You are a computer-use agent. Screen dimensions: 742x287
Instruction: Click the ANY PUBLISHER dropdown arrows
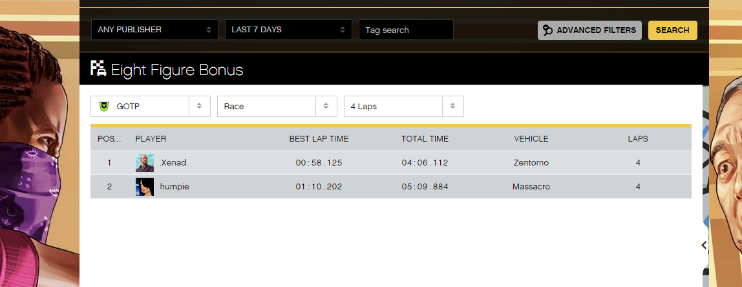pyautogui.click(x=209, y=30)
